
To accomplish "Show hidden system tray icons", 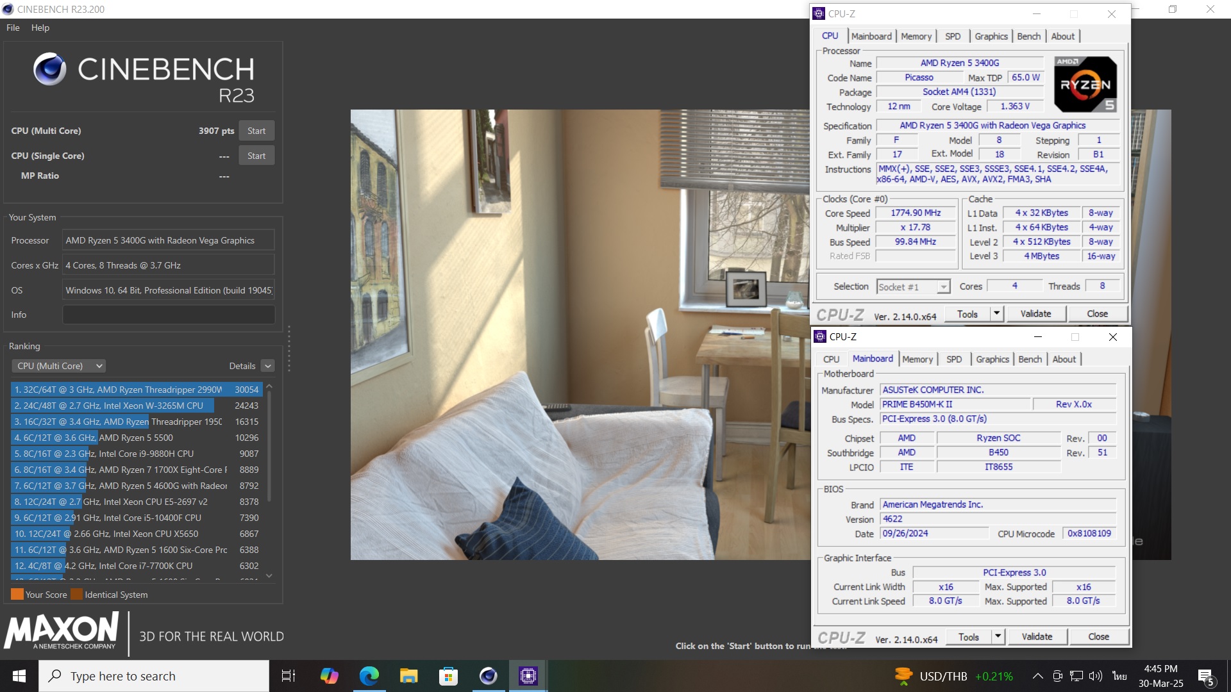I will (1037, 676).
